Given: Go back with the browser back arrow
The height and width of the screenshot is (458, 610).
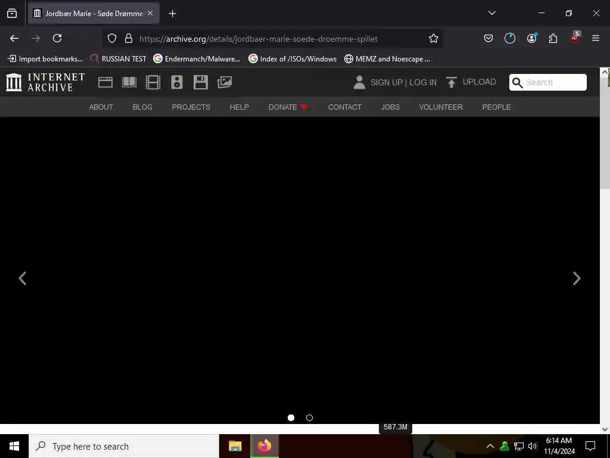Looking at the screenshot, I should [14, 38].
